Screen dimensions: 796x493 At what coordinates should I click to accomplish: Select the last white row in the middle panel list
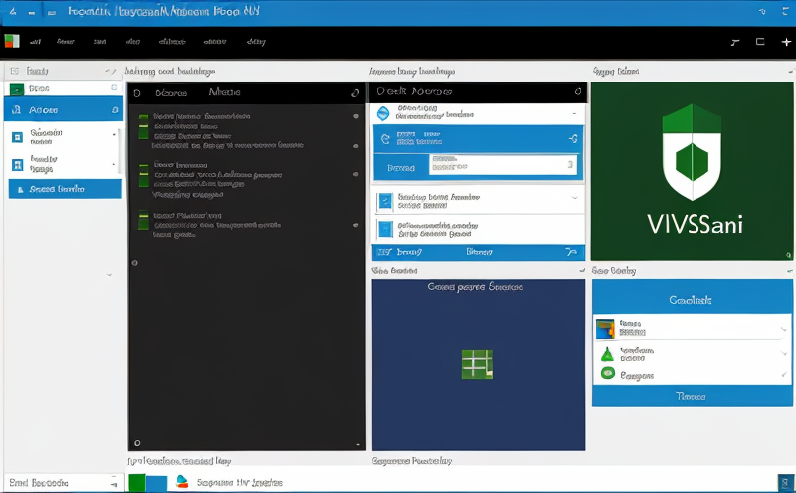(479, 229)
